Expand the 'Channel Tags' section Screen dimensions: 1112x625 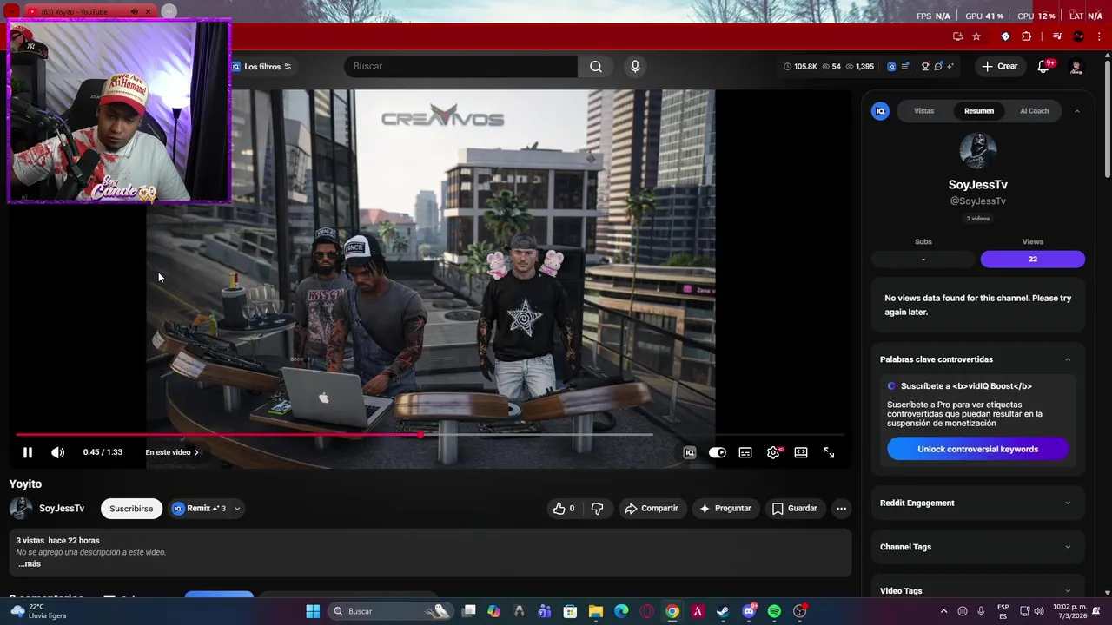978,547
